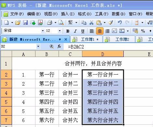Open the font name 宋体 dropdown

click(x=43, y=31)
